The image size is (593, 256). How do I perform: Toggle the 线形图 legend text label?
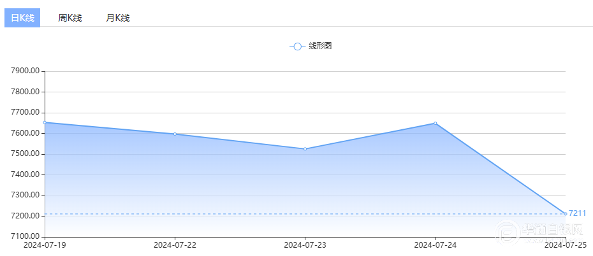320,46
